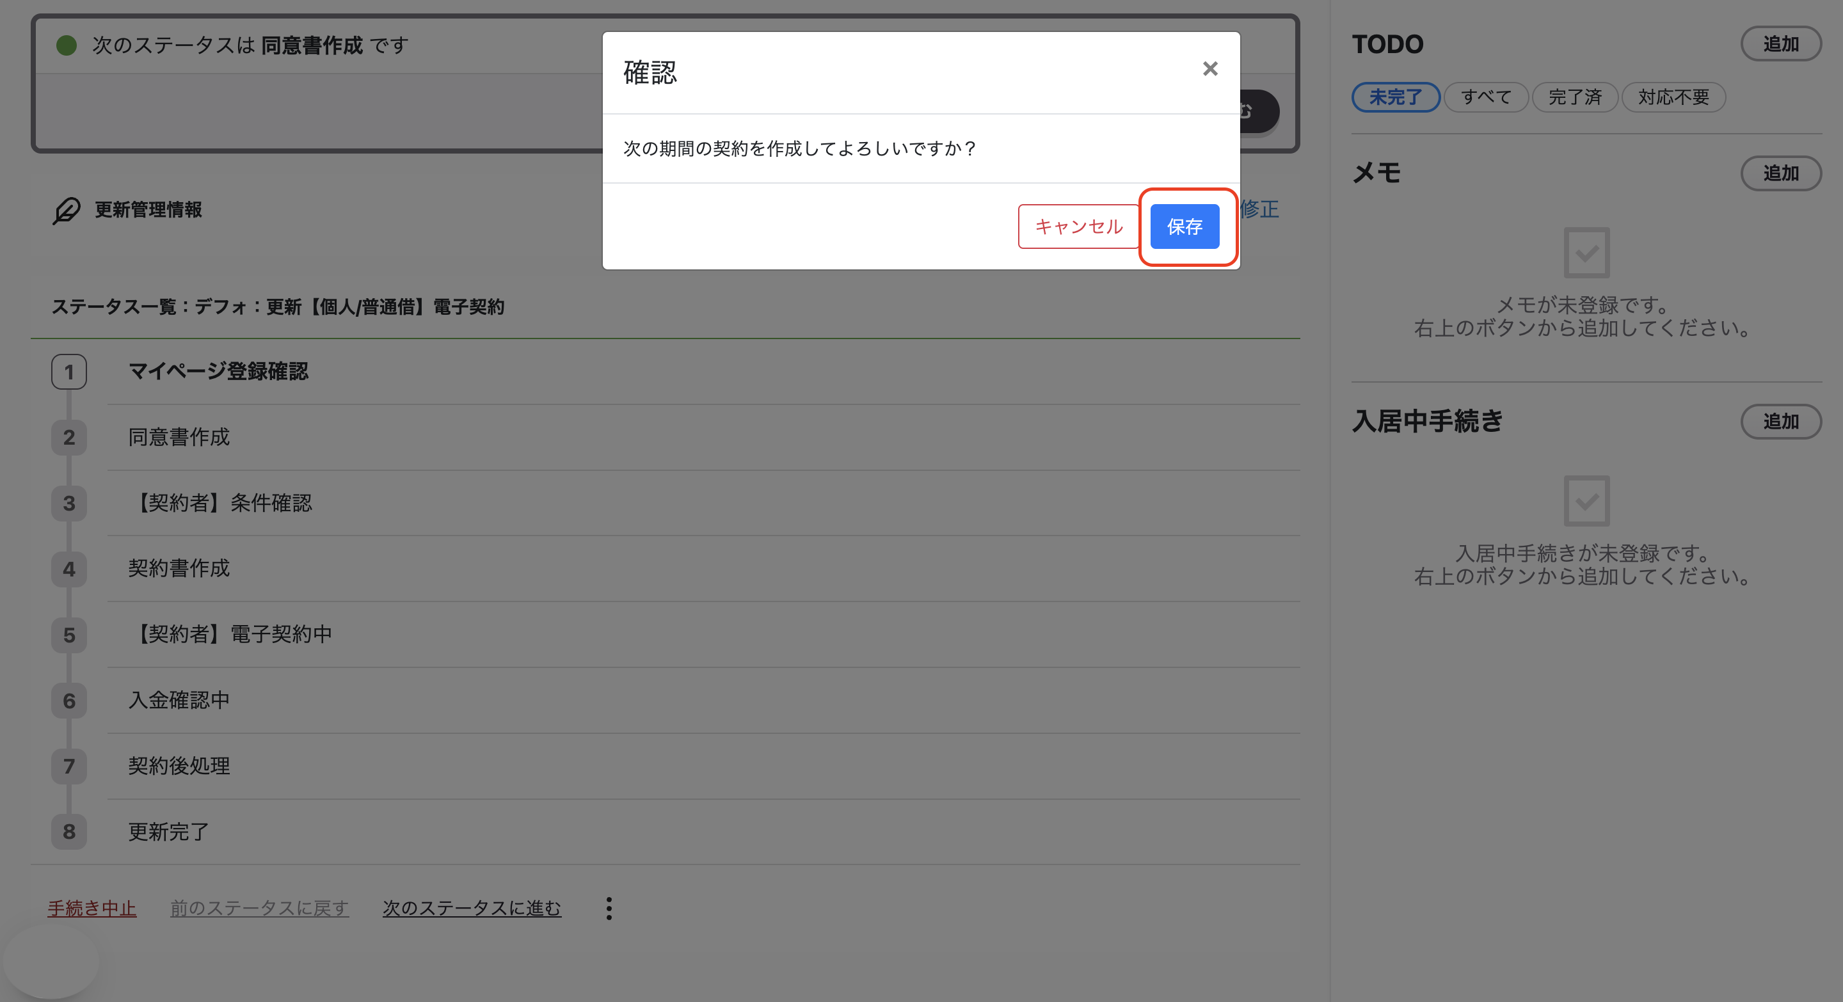Viewport: 1843px width, 1002px height.
Task: Click the feather pen icon beside 更新管理情報
Action: coord(67,211)
